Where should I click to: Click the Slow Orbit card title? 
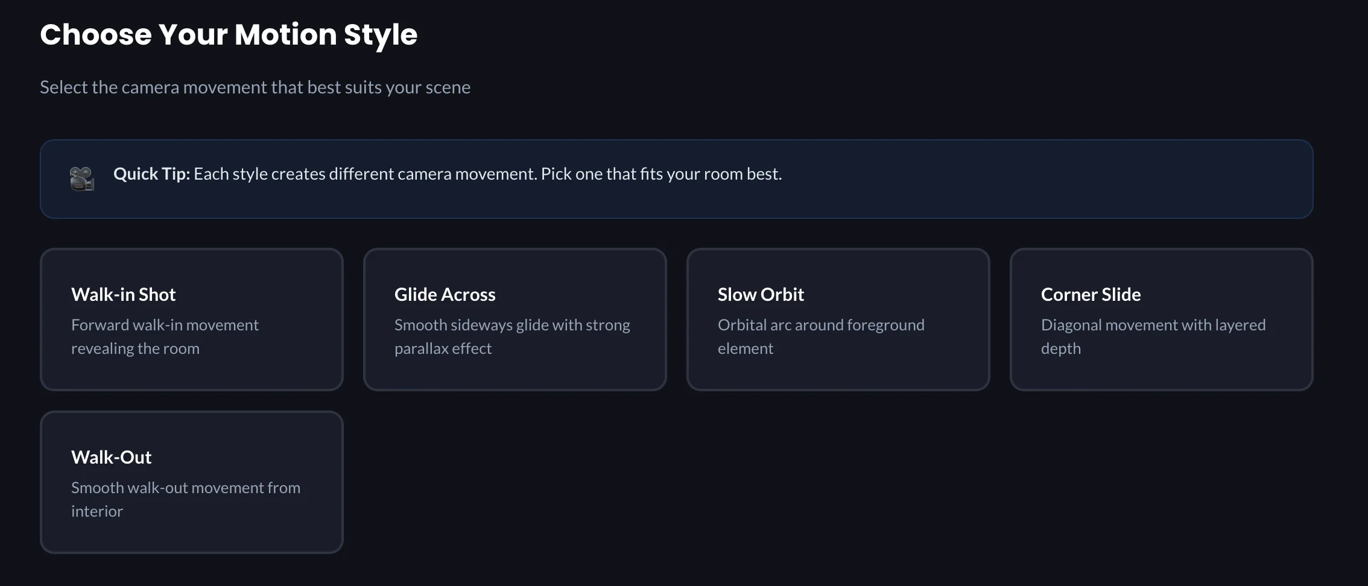coord(760,294)
